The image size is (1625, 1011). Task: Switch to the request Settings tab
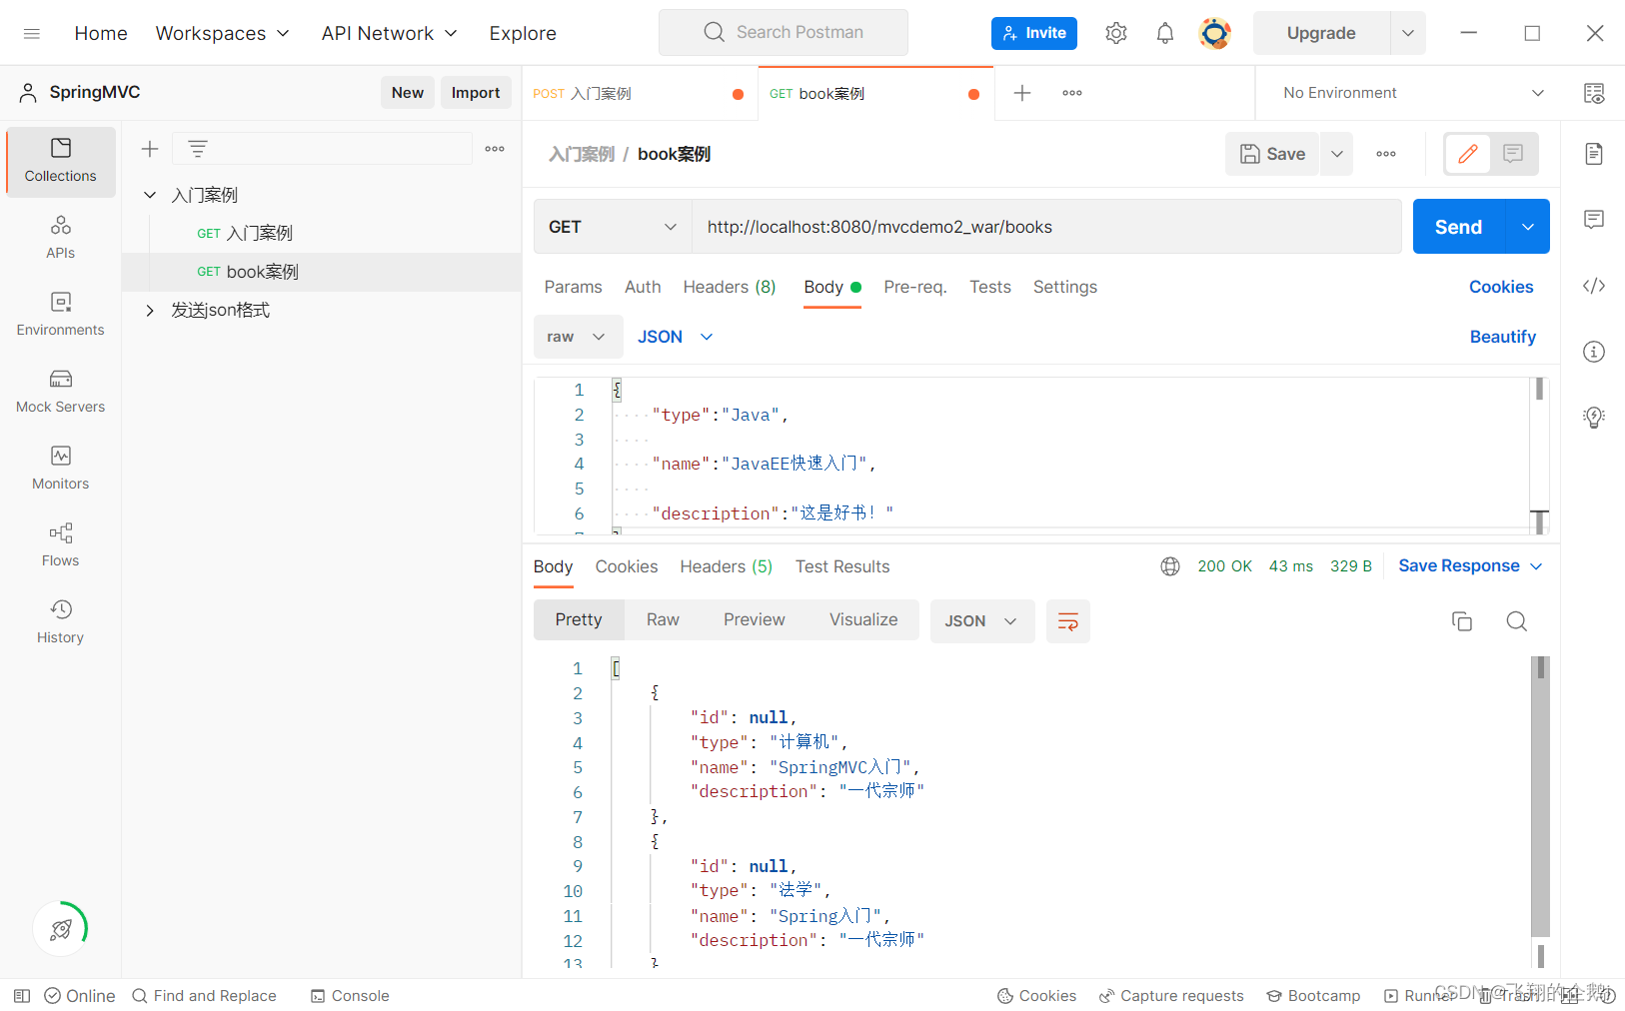tap(1065, 287)
